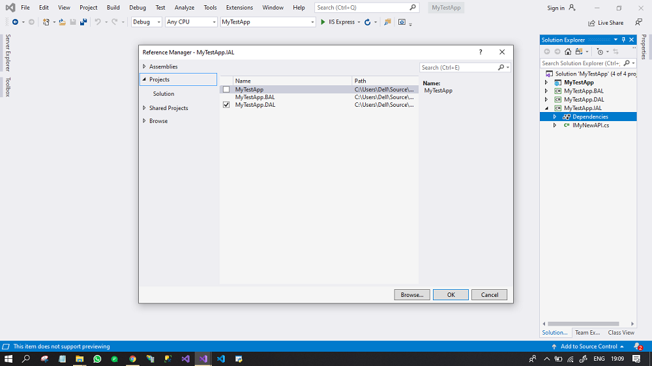Click the notifications bell in status bar
The height and width of the screenshot is (366, 652).
[x=638, y=346]
